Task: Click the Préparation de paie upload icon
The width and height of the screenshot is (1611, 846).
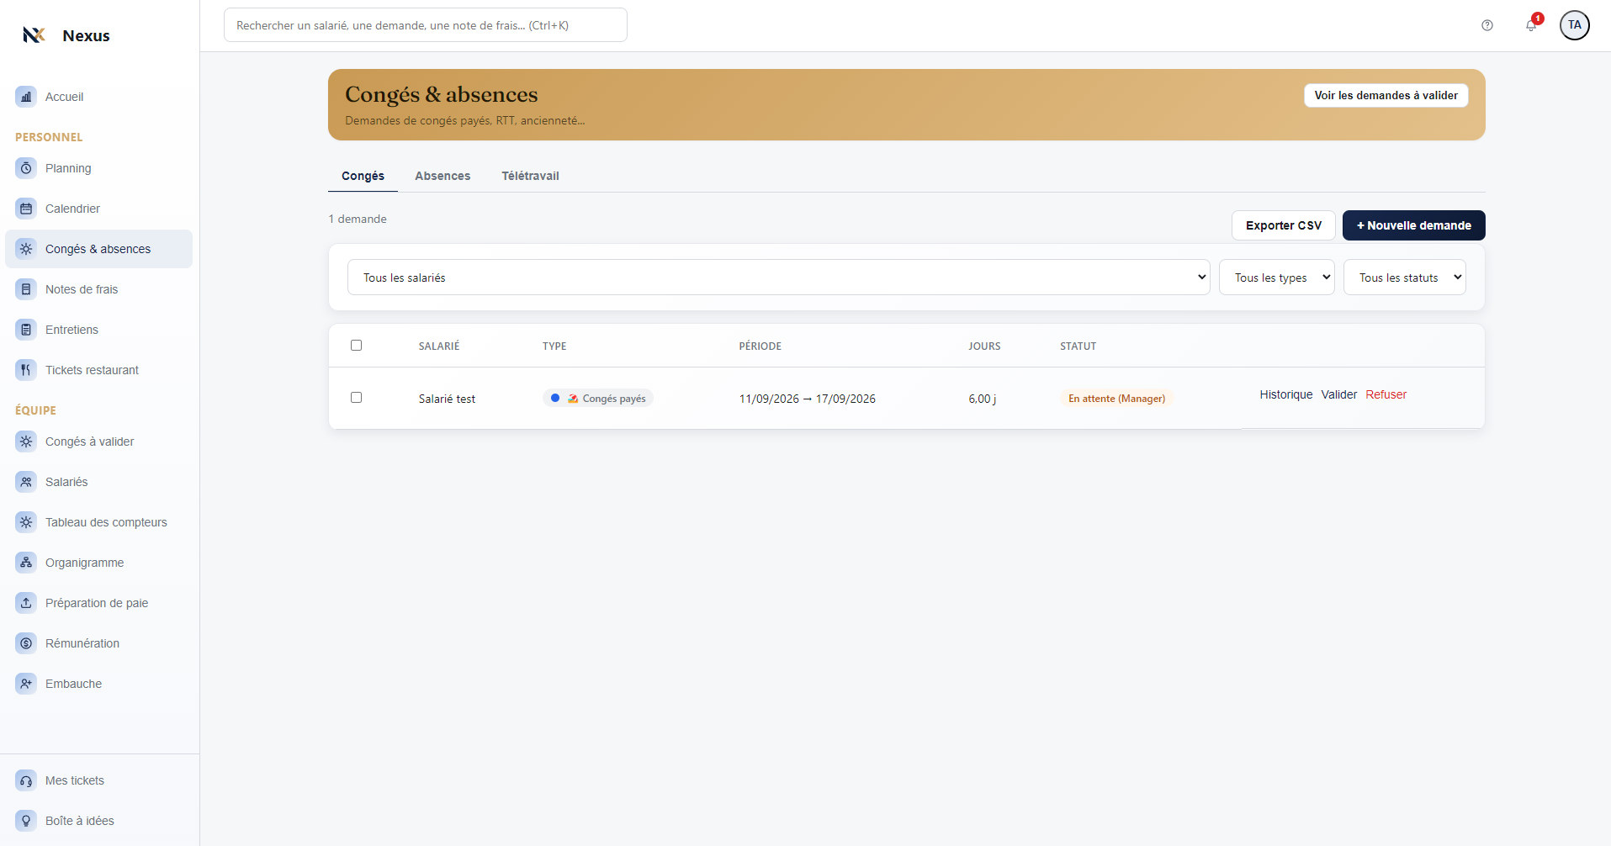Action: pyautogui.click(x=26, y=603)
